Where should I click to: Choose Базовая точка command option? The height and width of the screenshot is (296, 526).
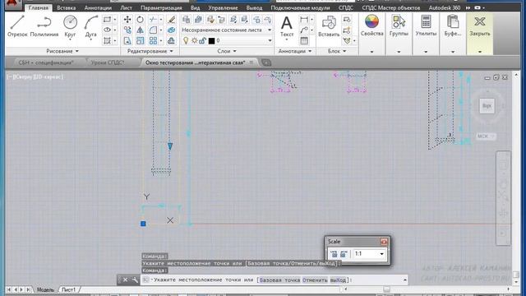tap(279, 280)
